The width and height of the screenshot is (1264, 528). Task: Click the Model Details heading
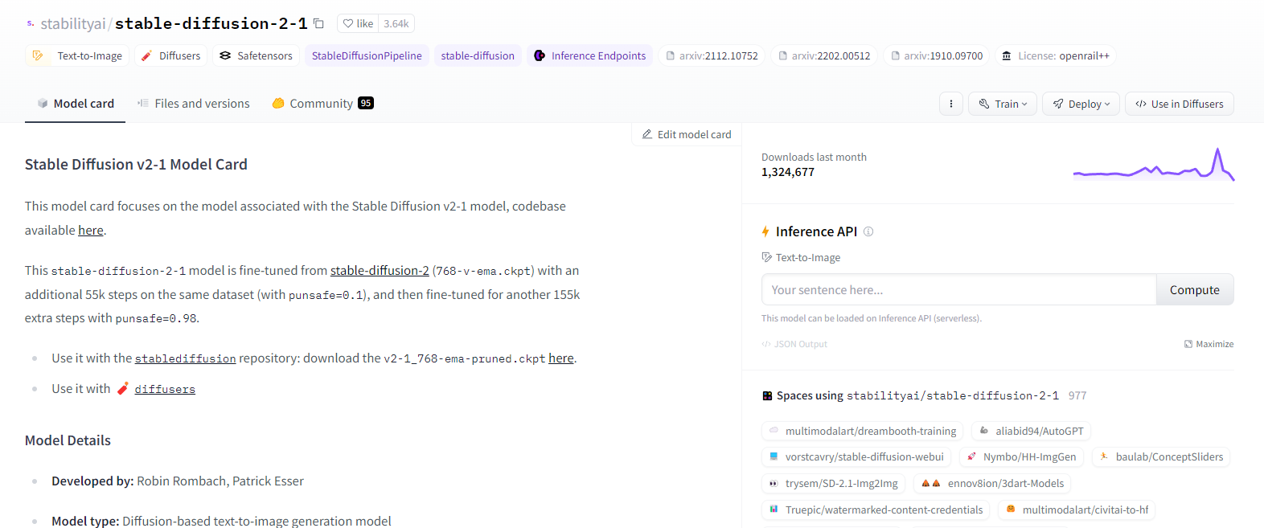point(68,440)
